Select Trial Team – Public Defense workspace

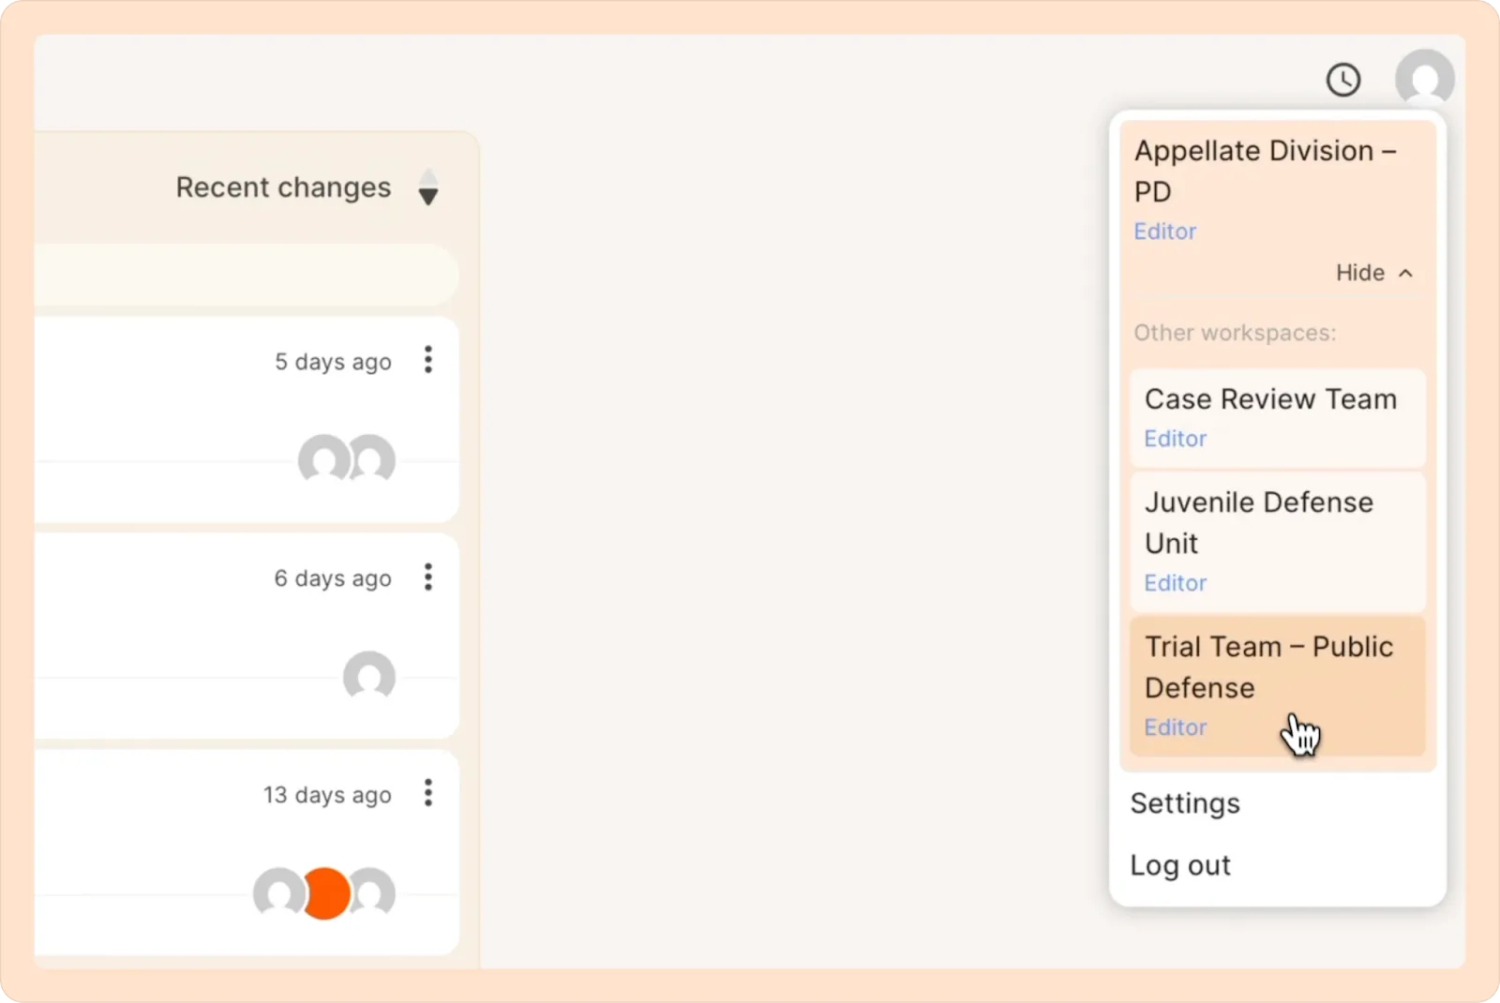click(1278, 686)
